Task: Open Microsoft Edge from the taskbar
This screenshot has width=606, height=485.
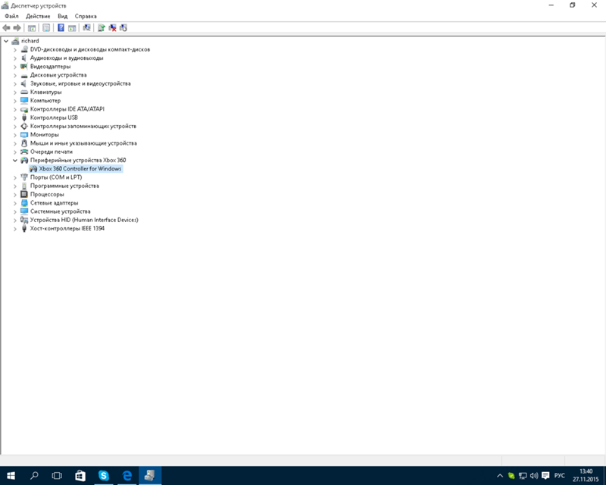Action: pyautogui.click(x=127, y=475)
